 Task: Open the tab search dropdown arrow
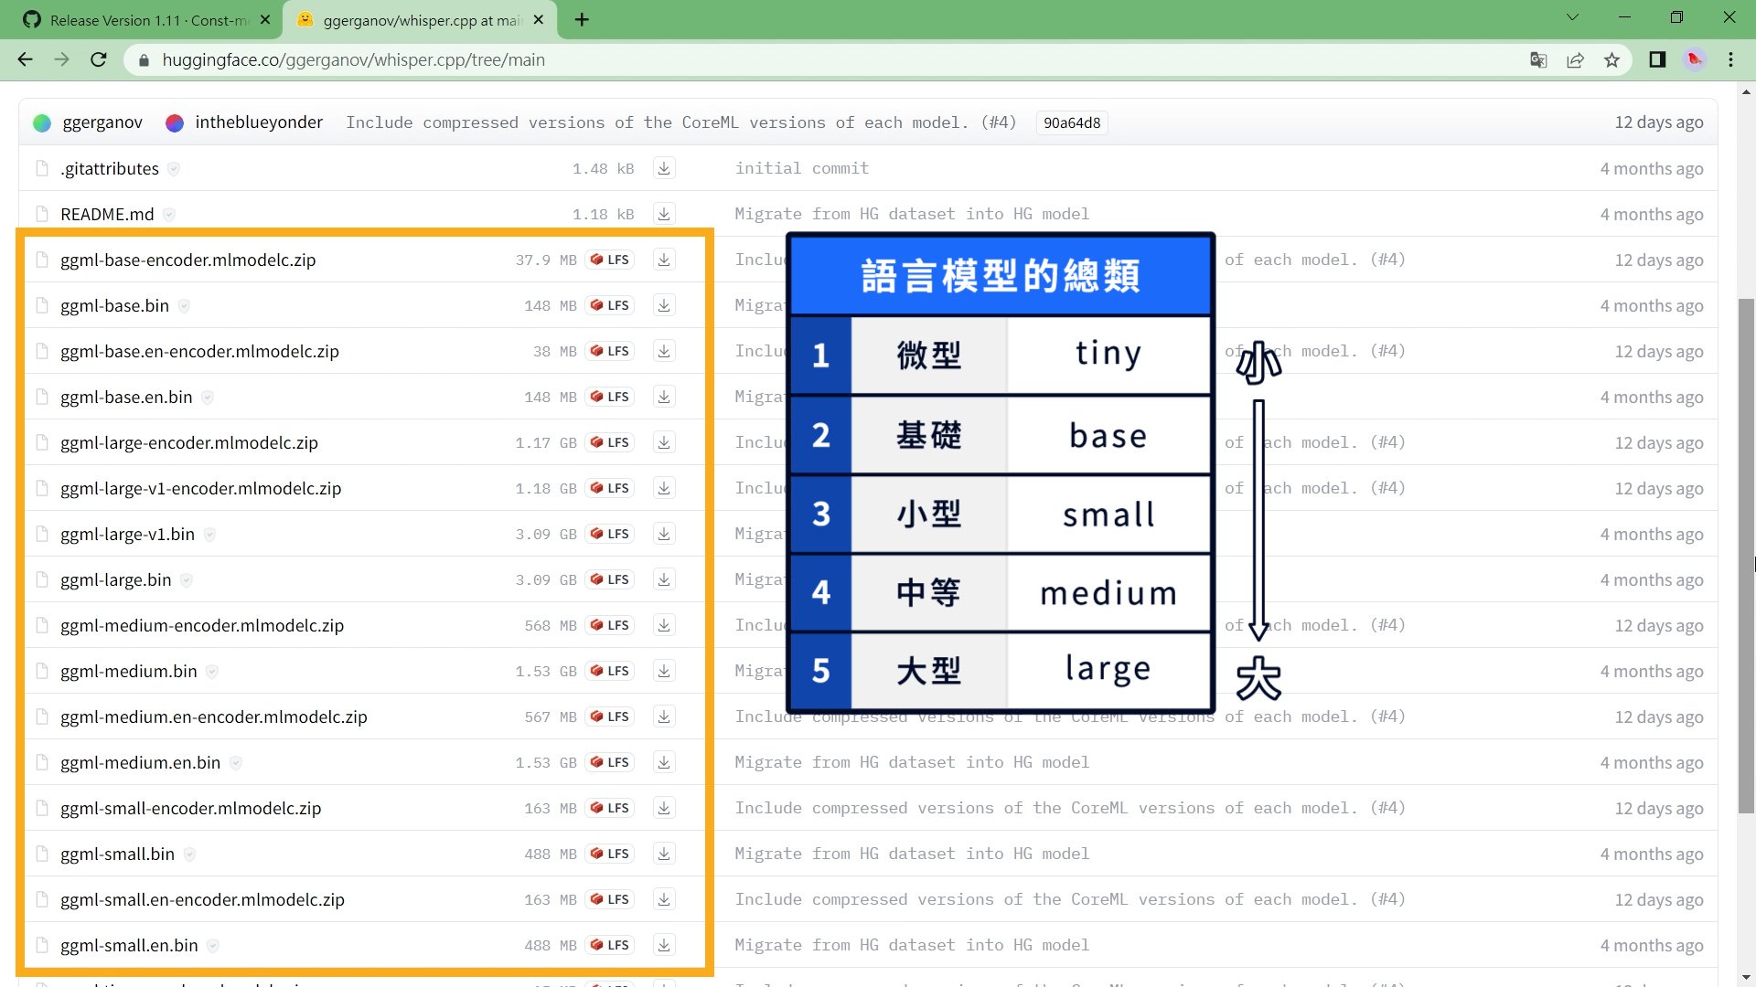point(1572,17)
